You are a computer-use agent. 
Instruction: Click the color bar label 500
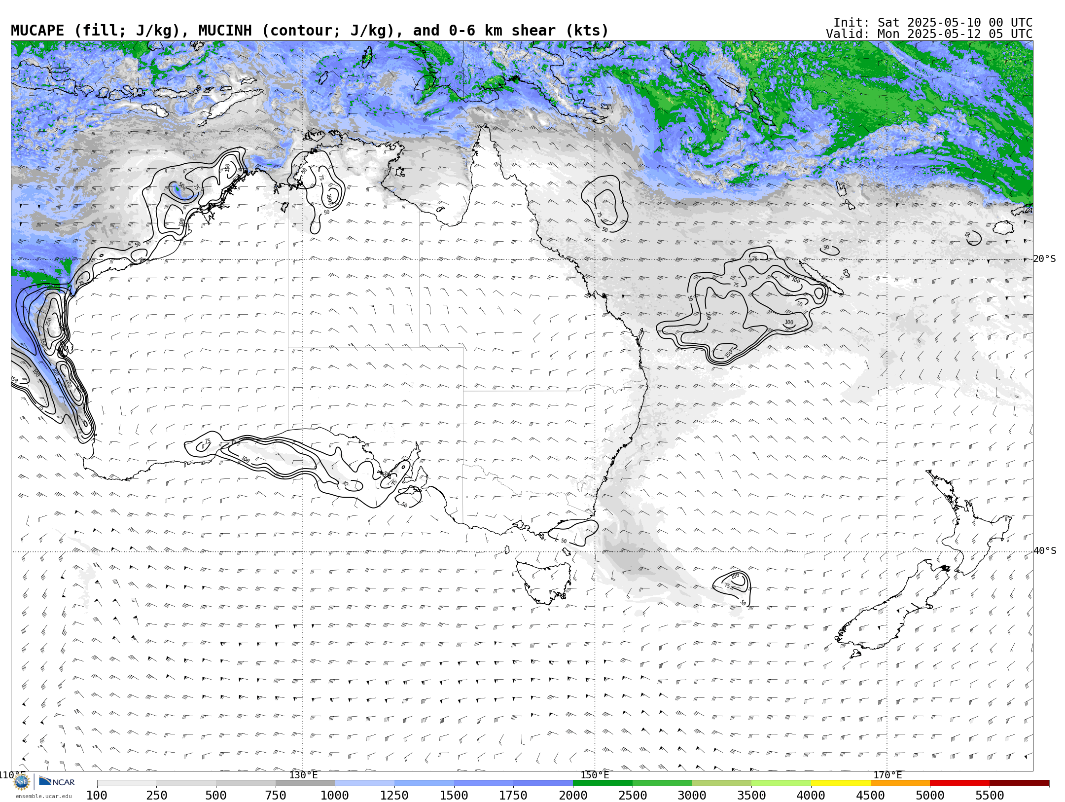[216, 796]
